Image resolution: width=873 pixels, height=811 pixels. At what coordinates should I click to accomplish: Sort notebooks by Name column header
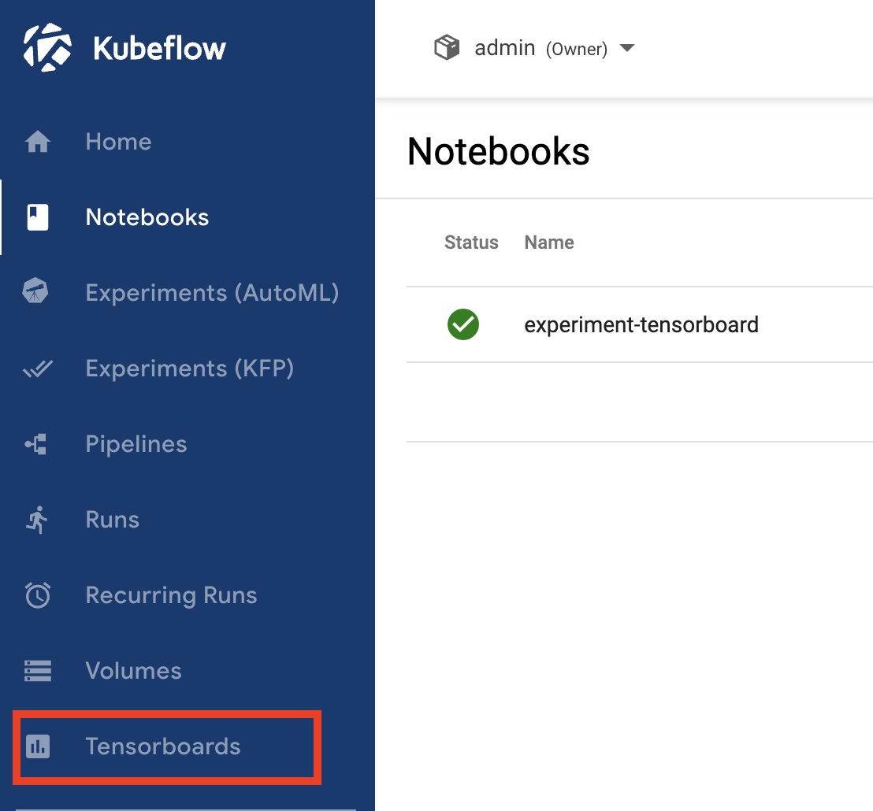[548, 243]
